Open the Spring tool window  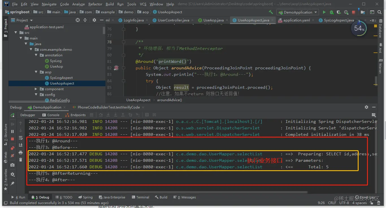coord(85,197)
